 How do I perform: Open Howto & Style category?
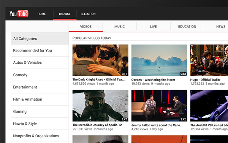[x=40, y=124]
